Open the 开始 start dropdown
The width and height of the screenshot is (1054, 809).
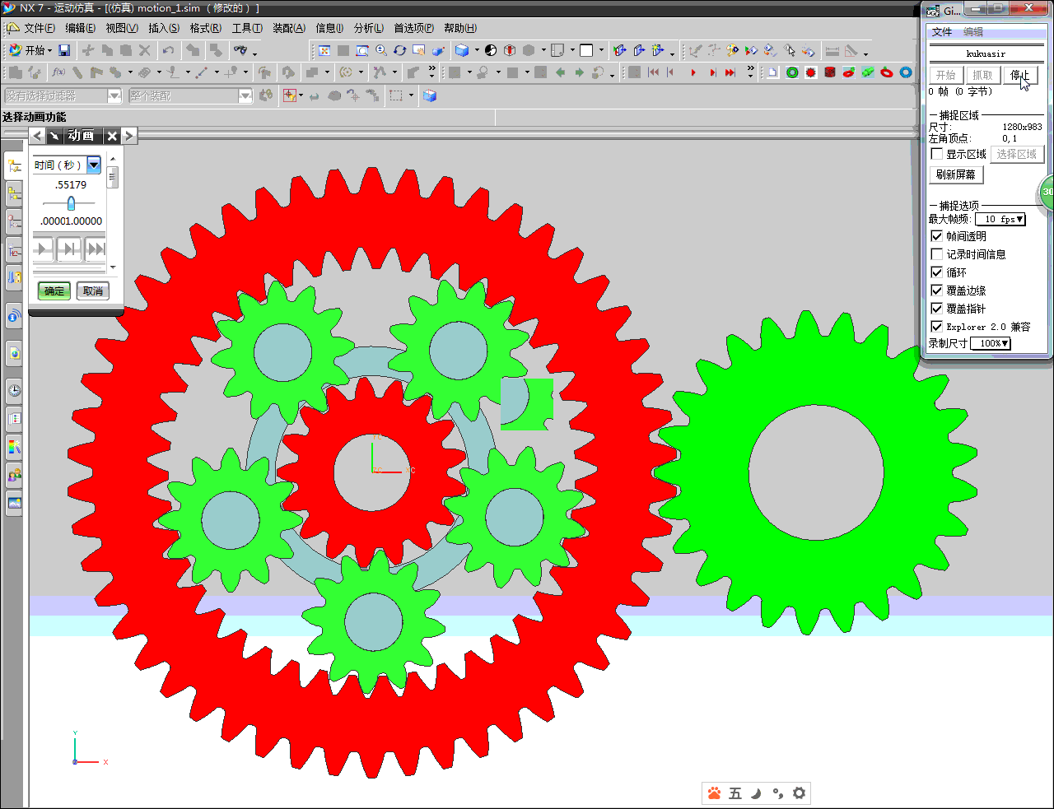point(30,50)
